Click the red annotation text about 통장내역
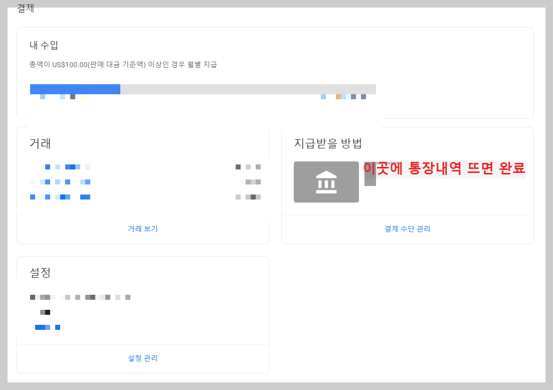 point(444,169)
